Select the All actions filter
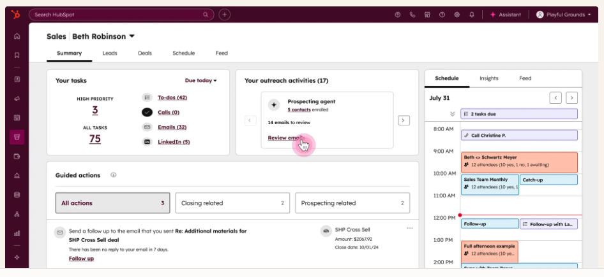Viewport: 604px width, 277px height. (x=112, y=203)
